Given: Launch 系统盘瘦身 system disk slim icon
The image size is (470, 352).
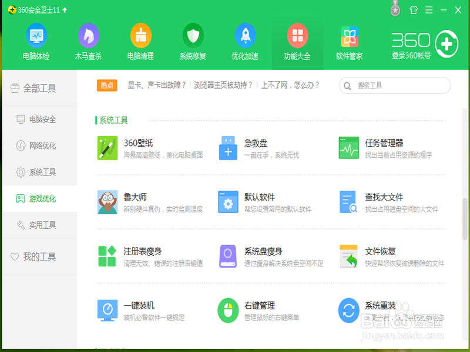Looking at the screenshot, I should [x=228, y=256].
